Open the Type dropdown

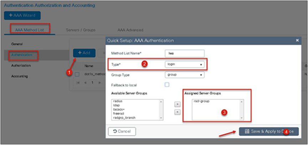tap(185, 64)
